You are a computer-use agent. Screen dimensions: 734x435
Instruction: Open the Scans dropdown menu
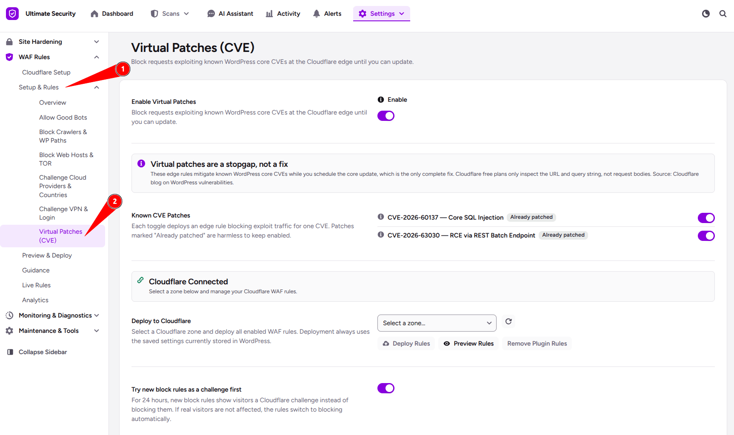click(170, 14)
